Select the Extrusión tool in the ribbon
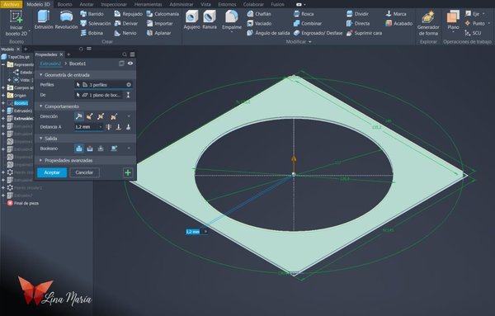 pyautogui.click(x=44, y=20)
